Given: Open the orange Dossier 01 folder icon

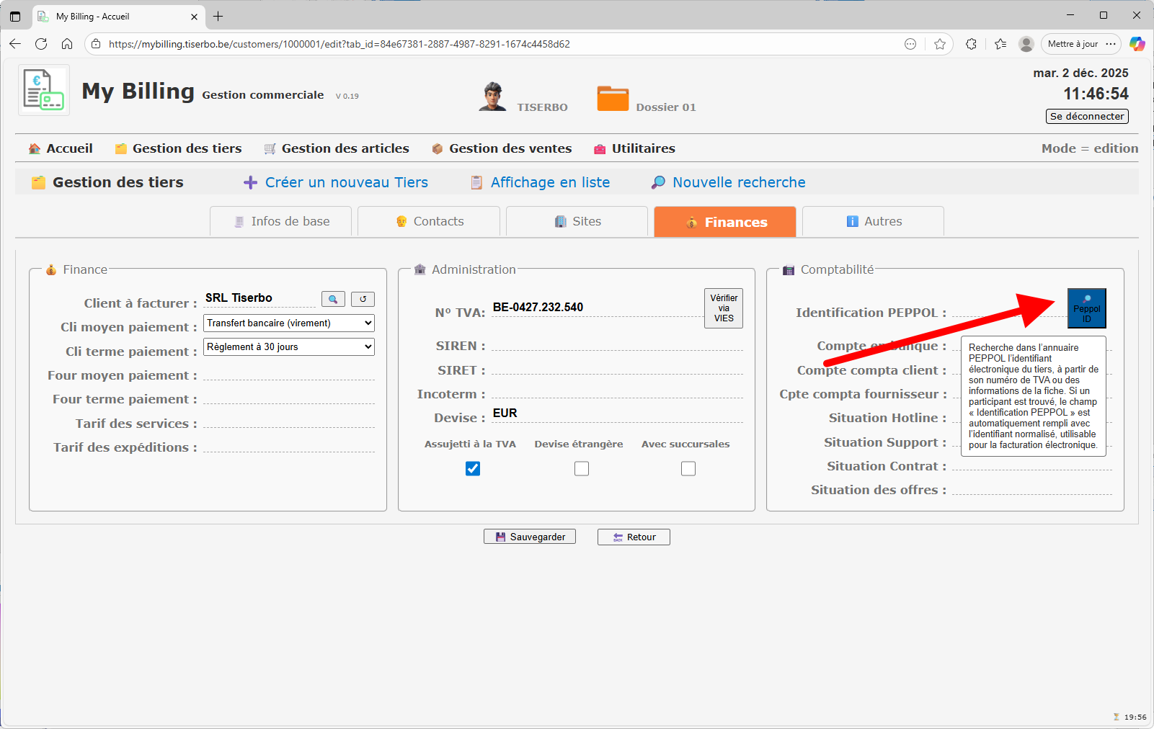Looking at the screenshot, I should point(613,99).
